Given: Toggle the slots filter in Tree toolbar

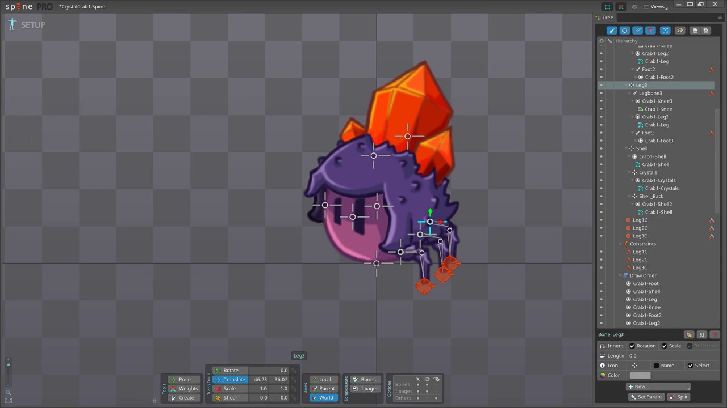Looking at the screenshot, I should coord(625,31).
